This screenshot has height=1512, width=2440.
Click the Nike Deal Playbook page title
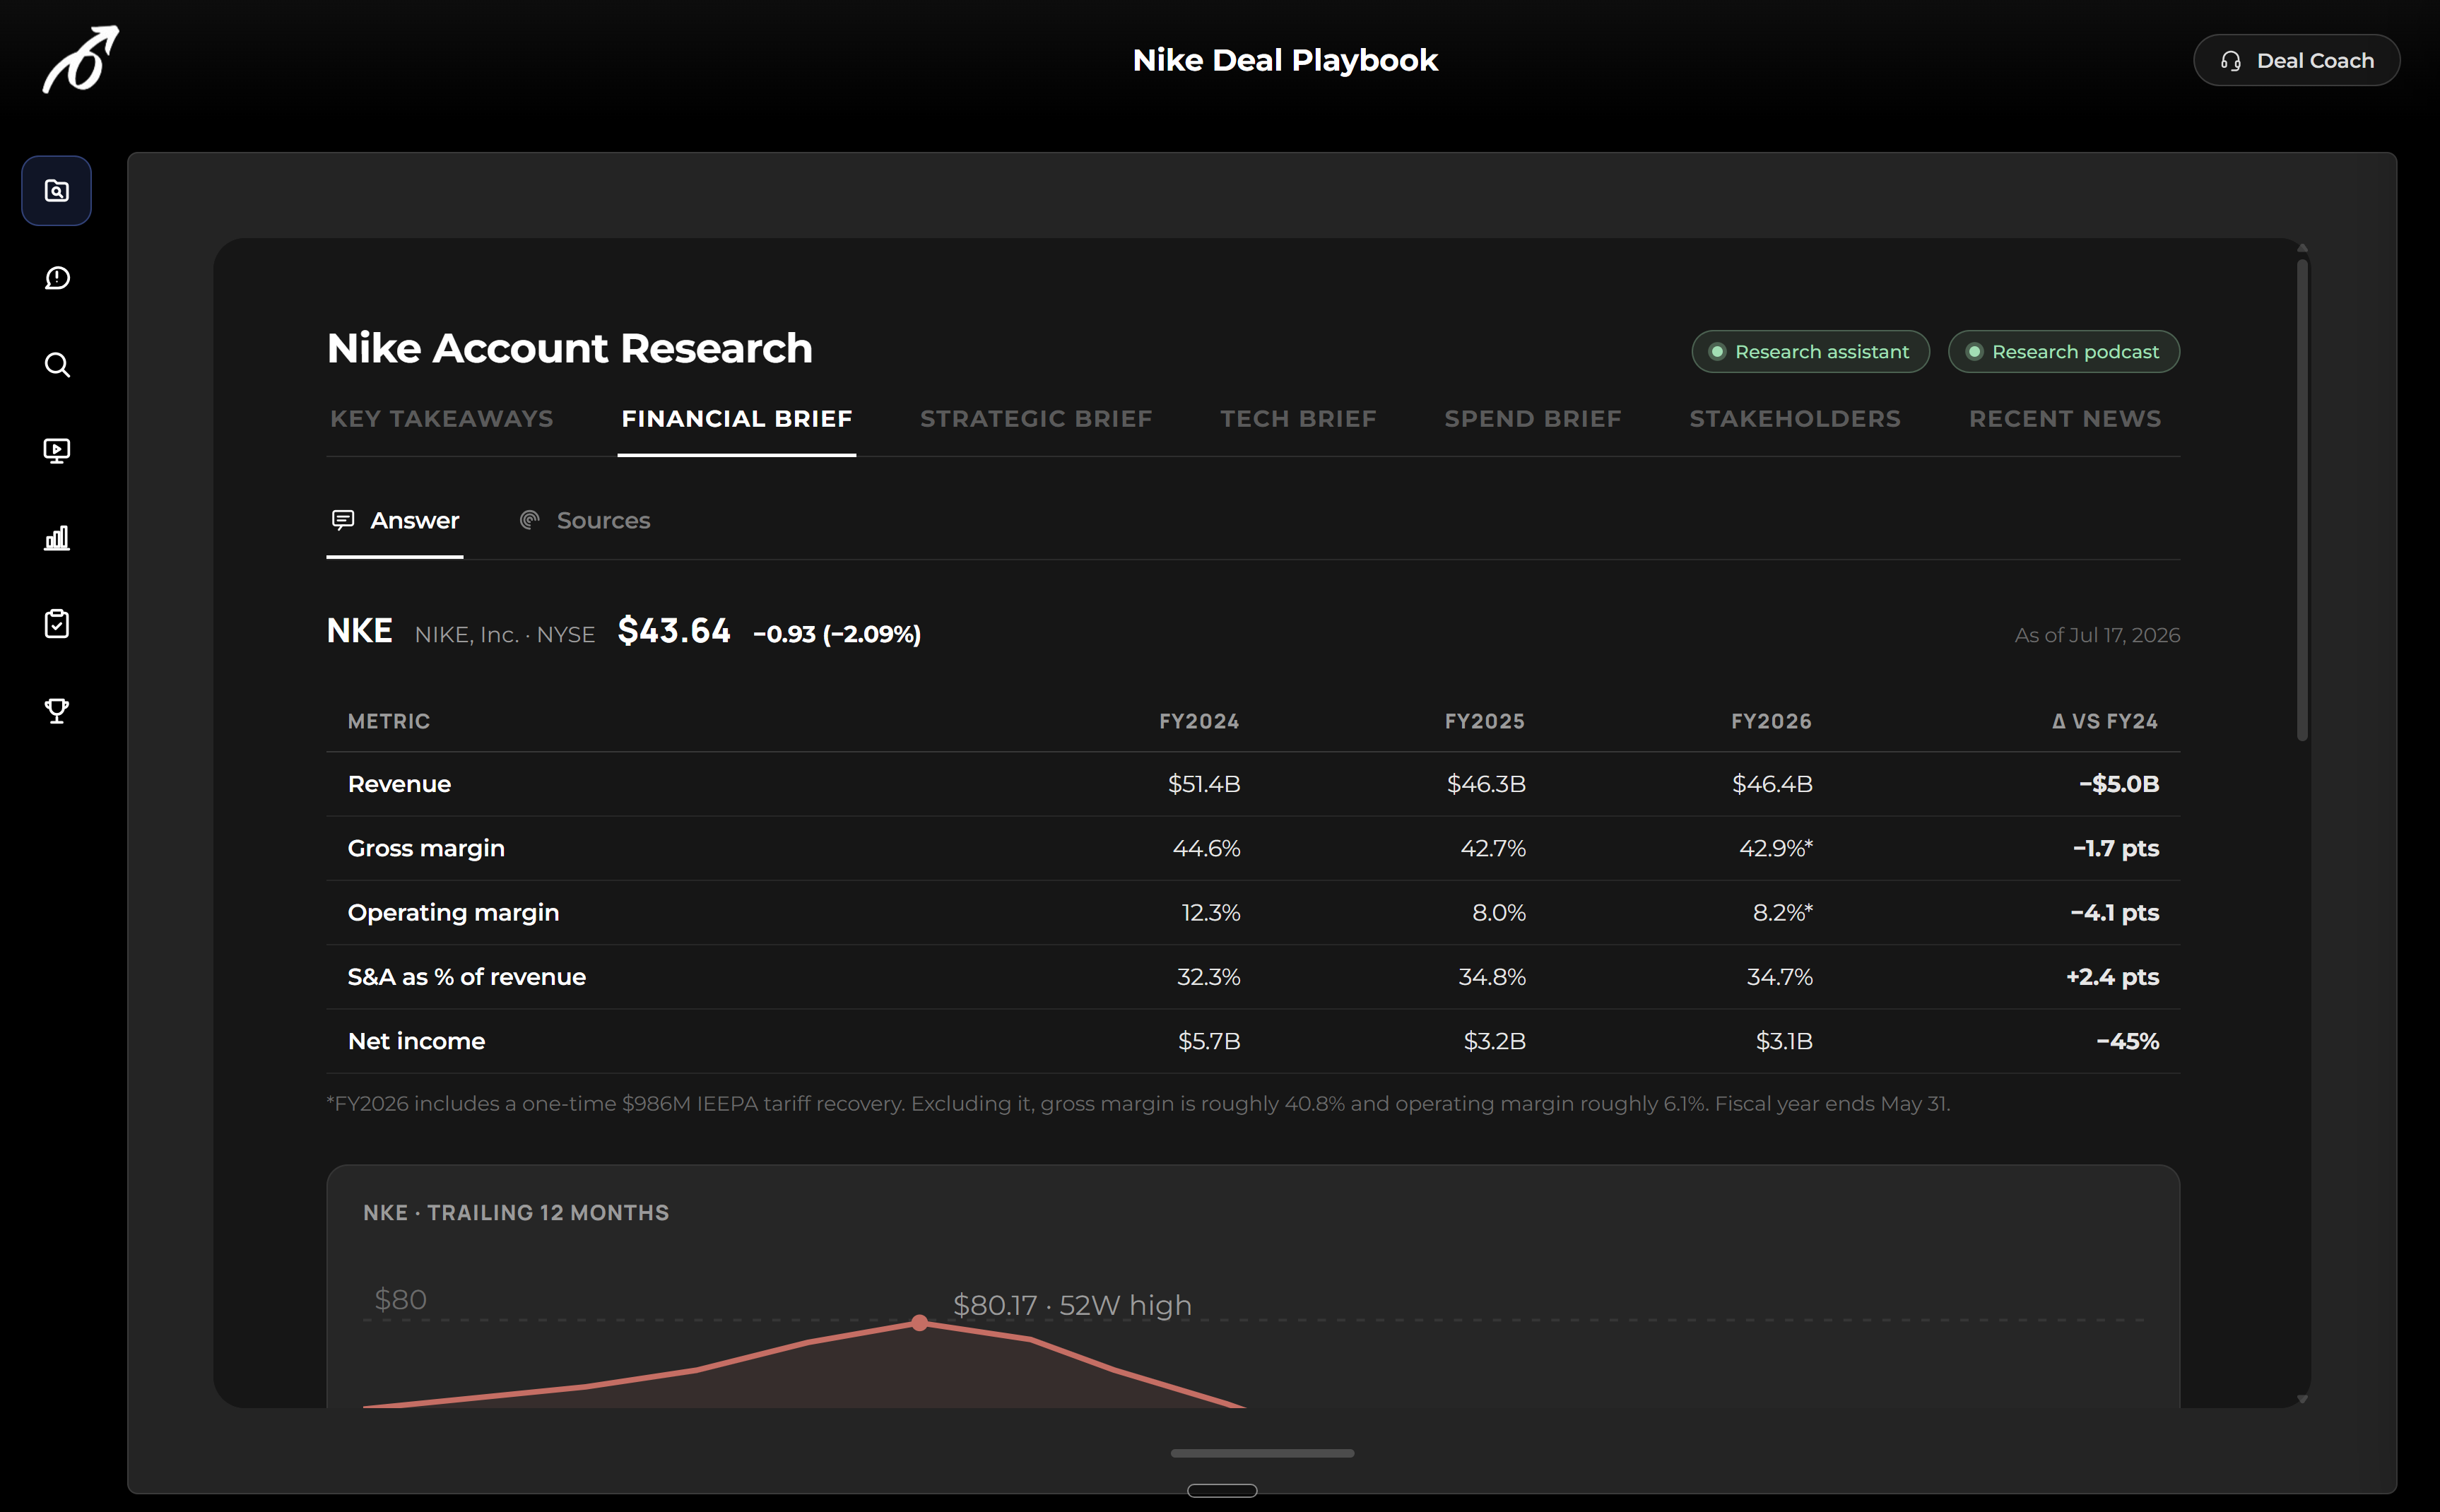(x=1285, y=60)
